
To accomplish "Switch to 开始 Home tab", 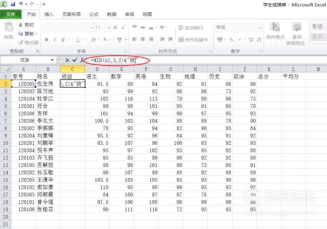I will tap(31, 14).
